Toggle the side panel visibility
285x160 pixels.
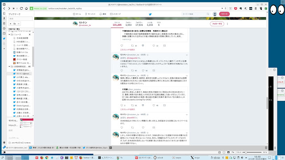[4, 152]
